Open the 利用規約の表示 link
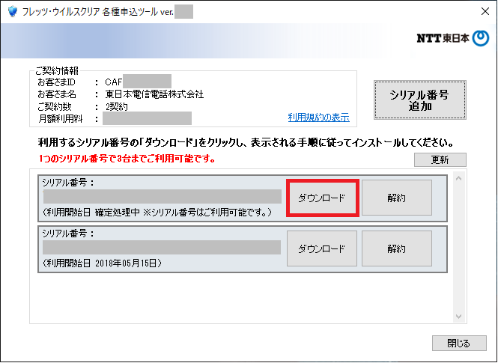 (x=318, y=118)
